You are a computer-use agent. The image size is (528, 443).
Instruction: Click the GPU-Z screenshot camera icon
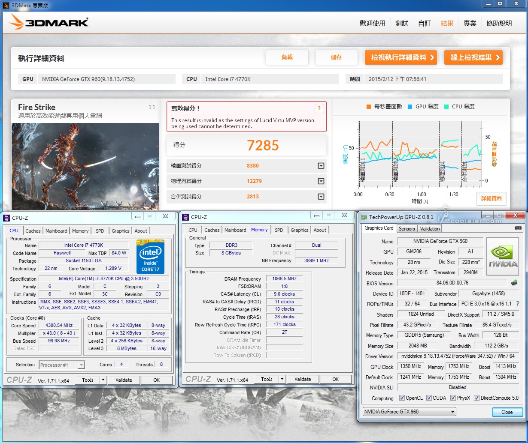click(x=518, y=227)
